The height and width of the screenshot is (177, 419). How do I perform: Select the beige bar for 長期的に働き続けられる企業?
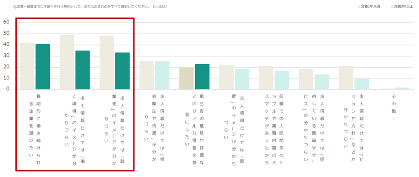[x=27, y=66]
